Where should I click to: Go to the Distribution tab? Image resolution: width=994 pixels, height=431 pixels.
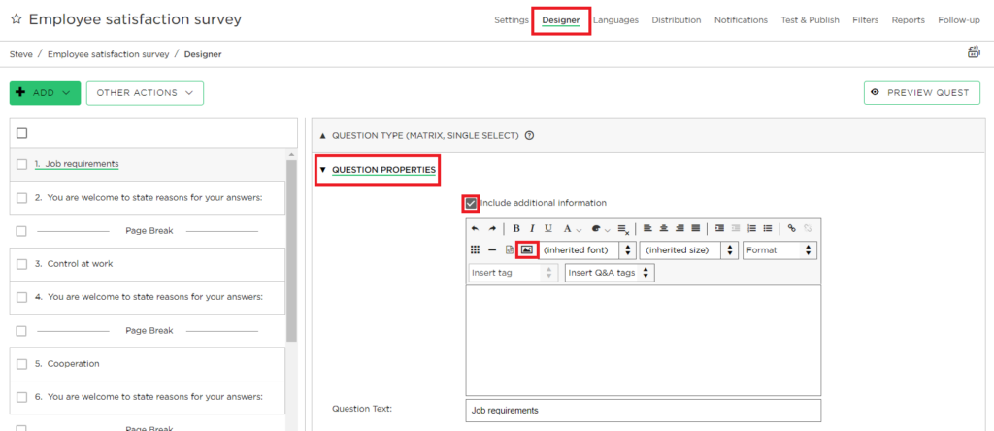pos(677,20)
